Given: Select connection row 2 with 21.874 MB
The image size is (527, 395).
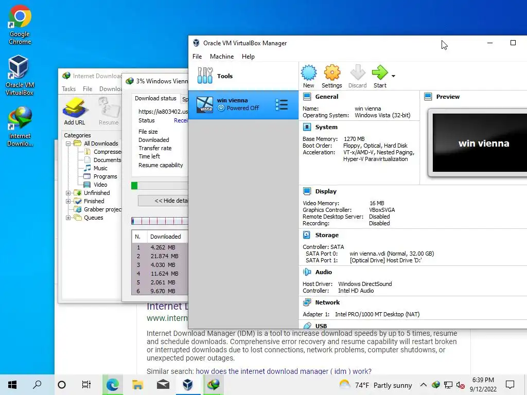Looking at the screenshot, I should click(x=160, y=256).
